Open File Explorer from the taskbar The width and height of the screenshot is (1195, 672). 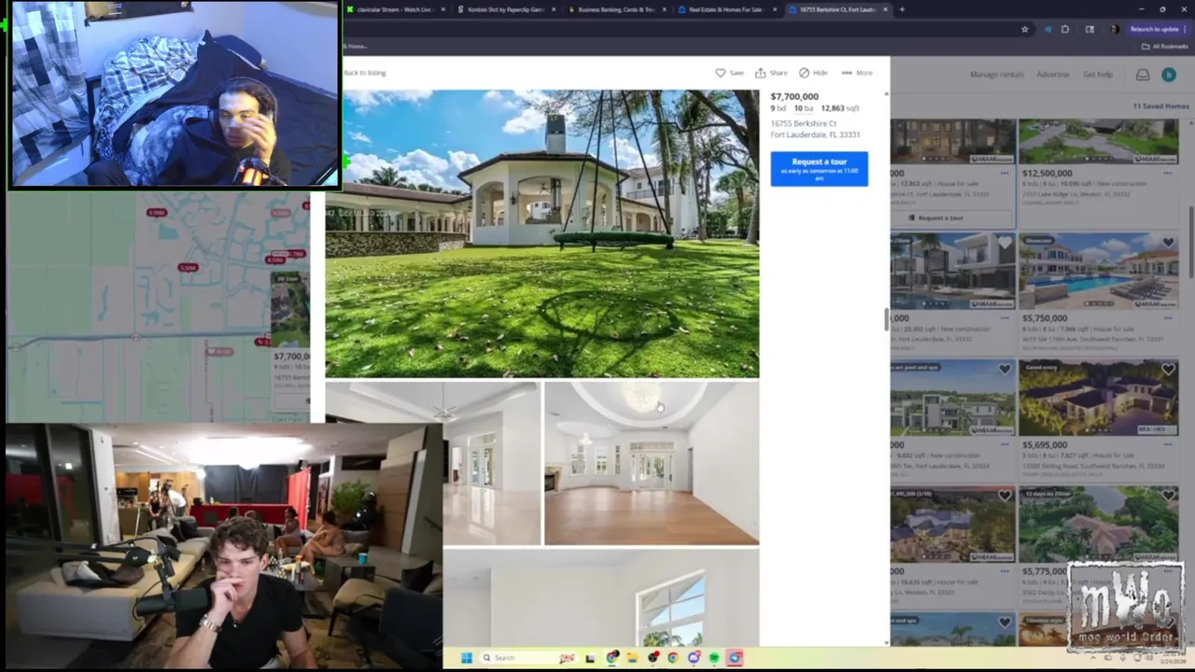tap(632, 658)
